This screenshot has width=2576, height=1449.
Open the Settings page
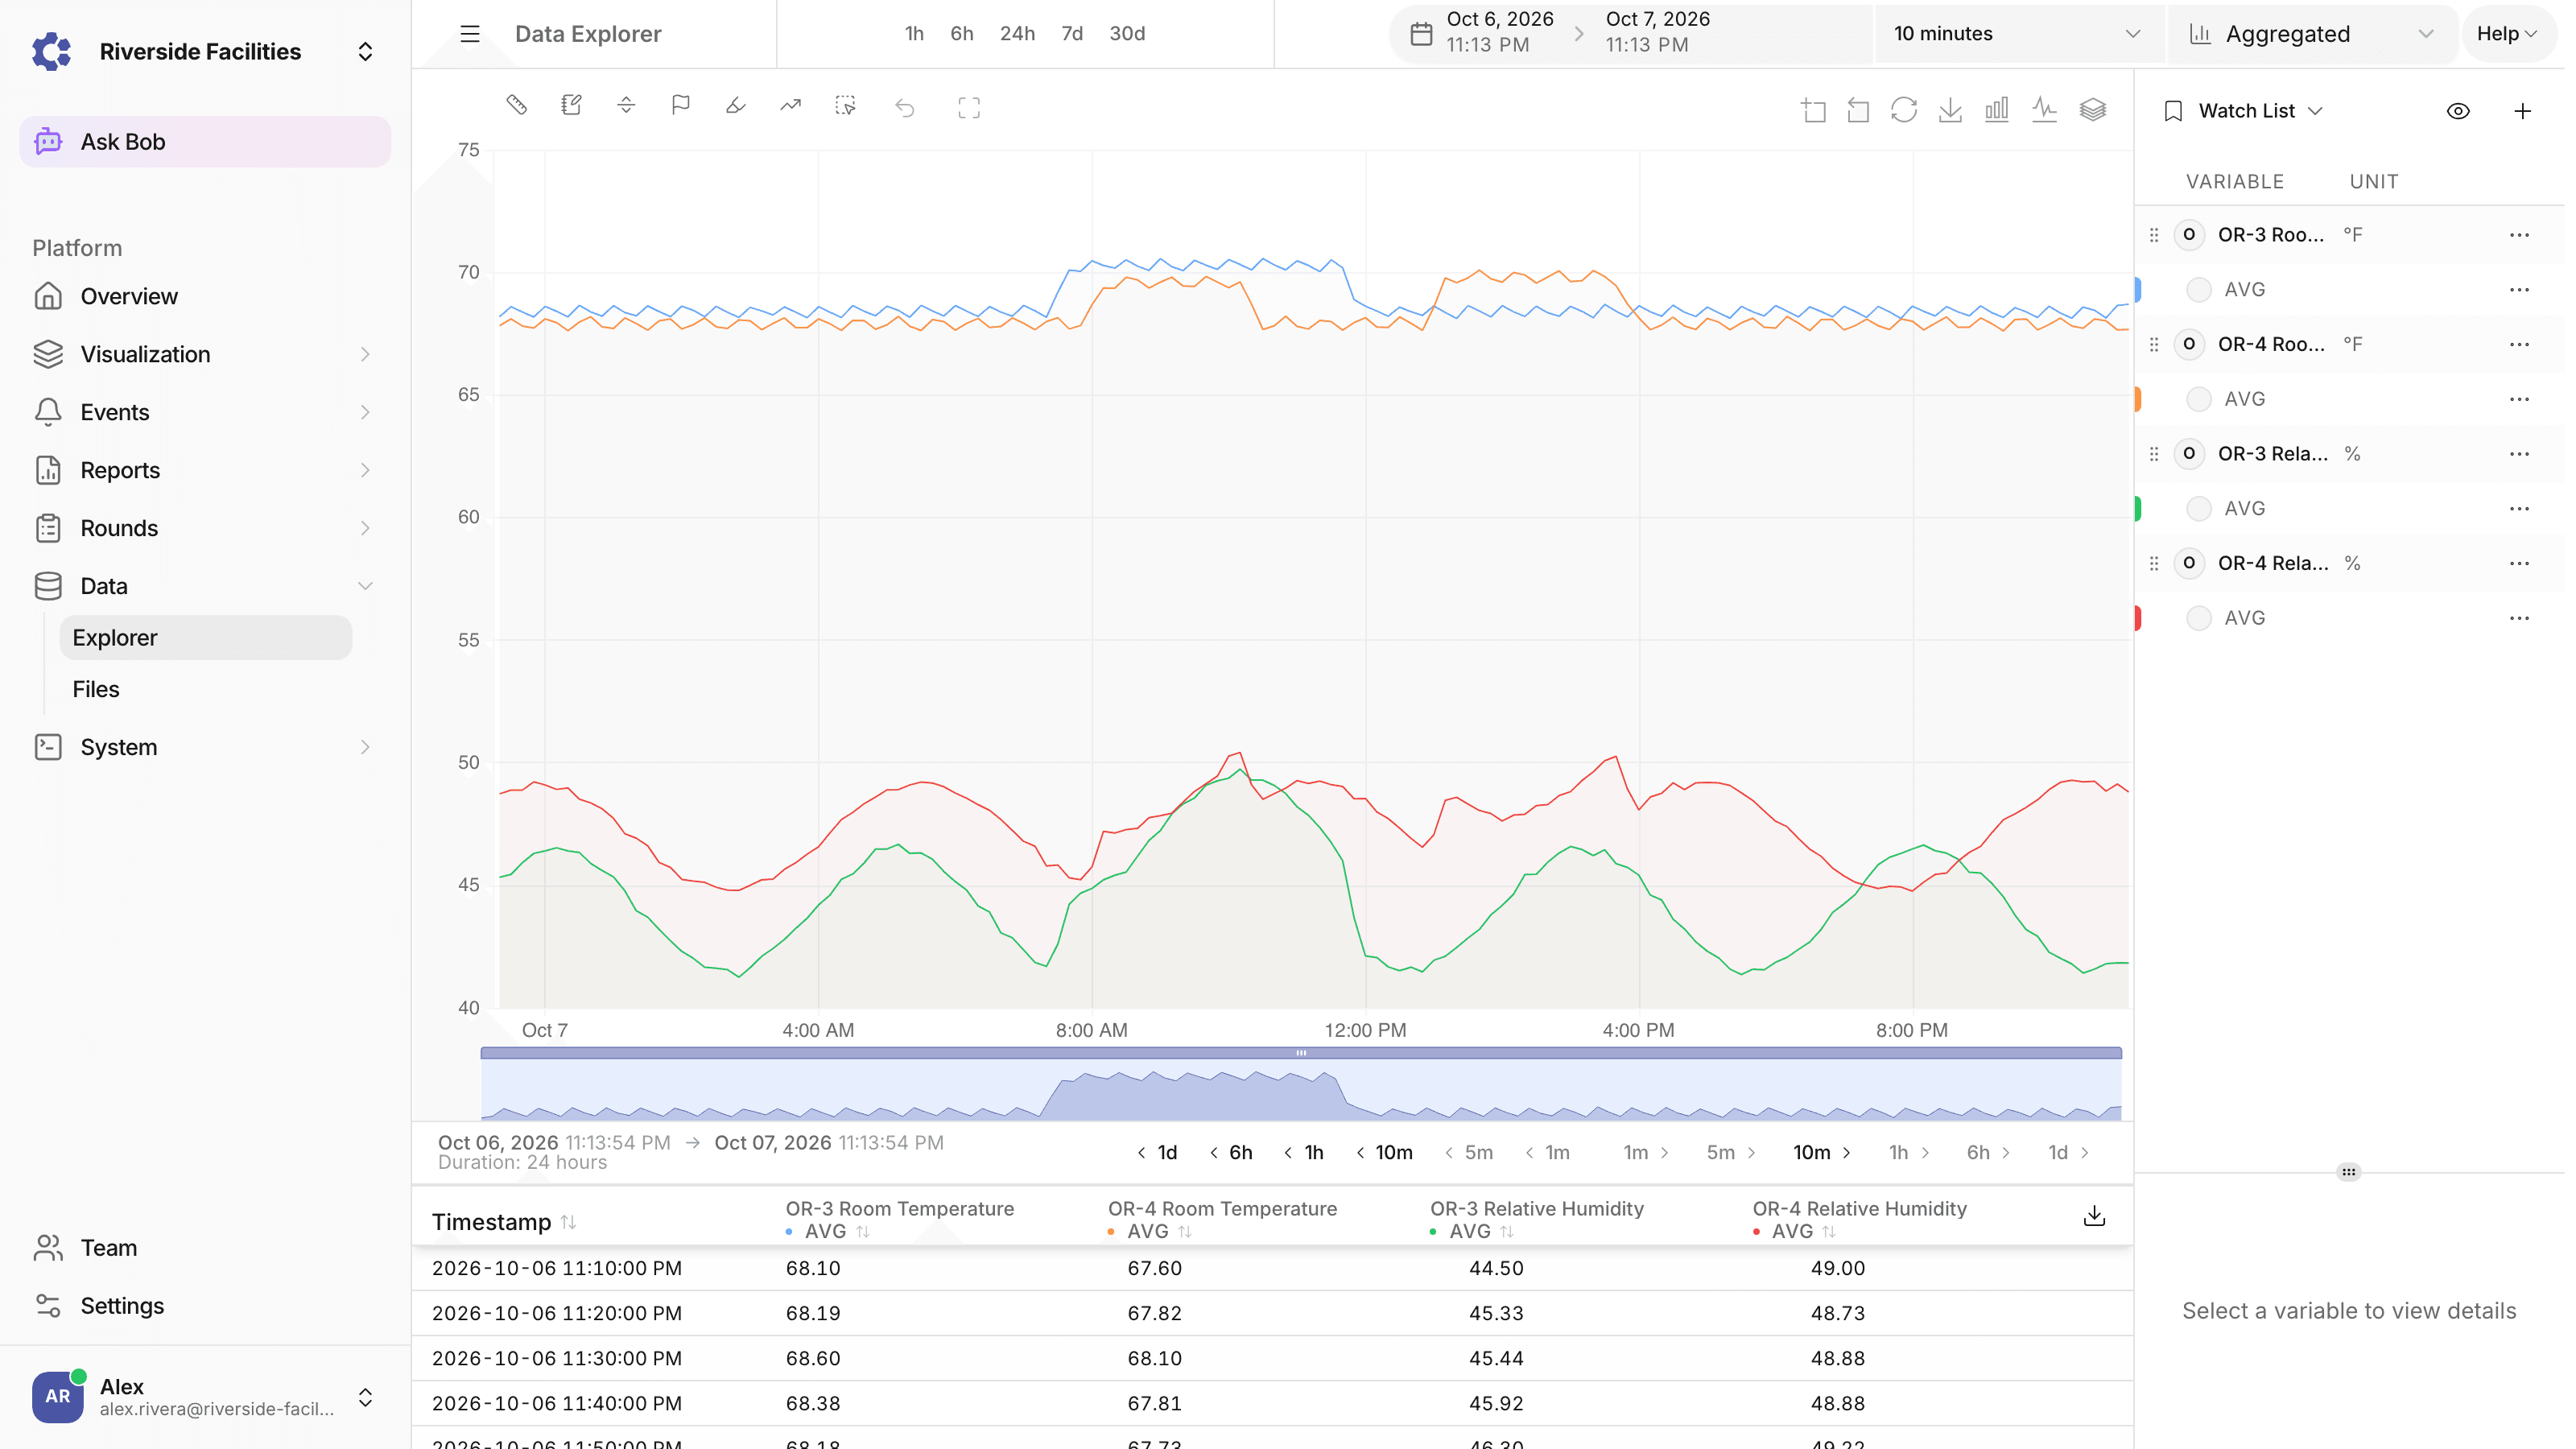(x=204, y=1306)
